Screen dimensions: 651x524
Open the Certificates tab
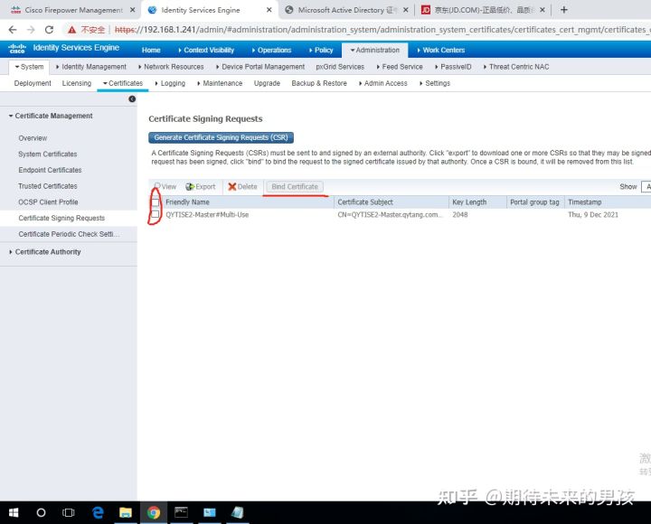tap(123, 83)
